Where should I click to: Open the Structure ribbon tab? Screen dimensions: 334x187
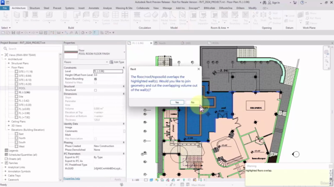[34, 8]
